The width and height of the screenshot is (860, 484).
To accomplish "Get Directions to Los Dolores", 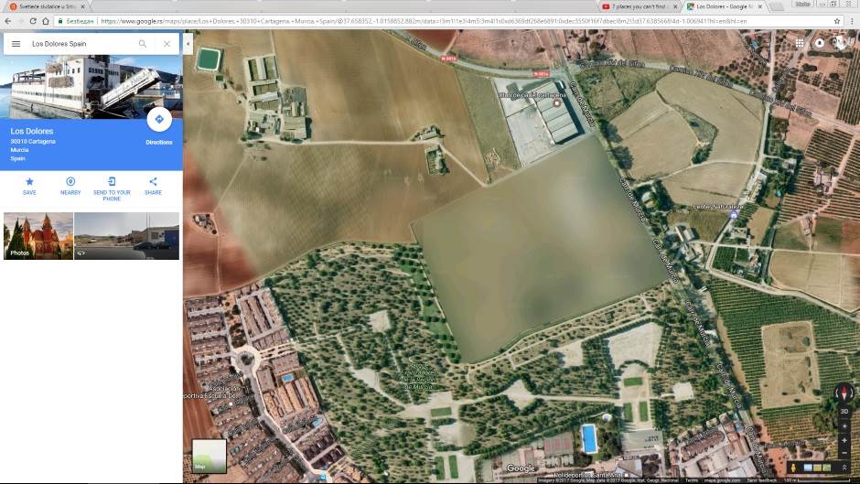I will pyautogui.click(x=158, y=120).
